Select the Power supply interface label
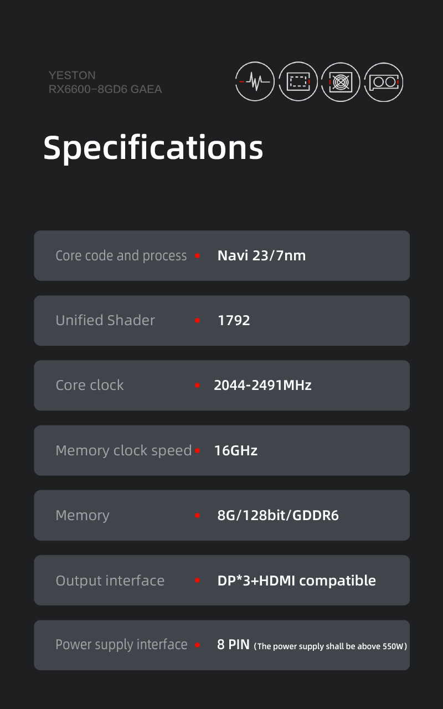Screen dimensions: 443x709 click(121, 645)
